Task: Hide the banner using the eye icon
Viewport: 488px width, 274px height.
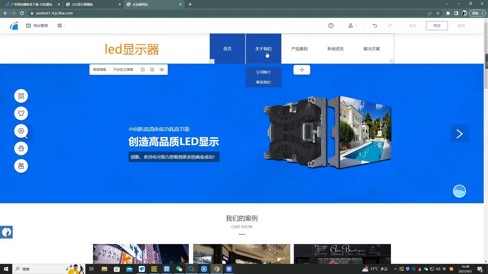Action: pyautogui.click(x=162, y=69)
